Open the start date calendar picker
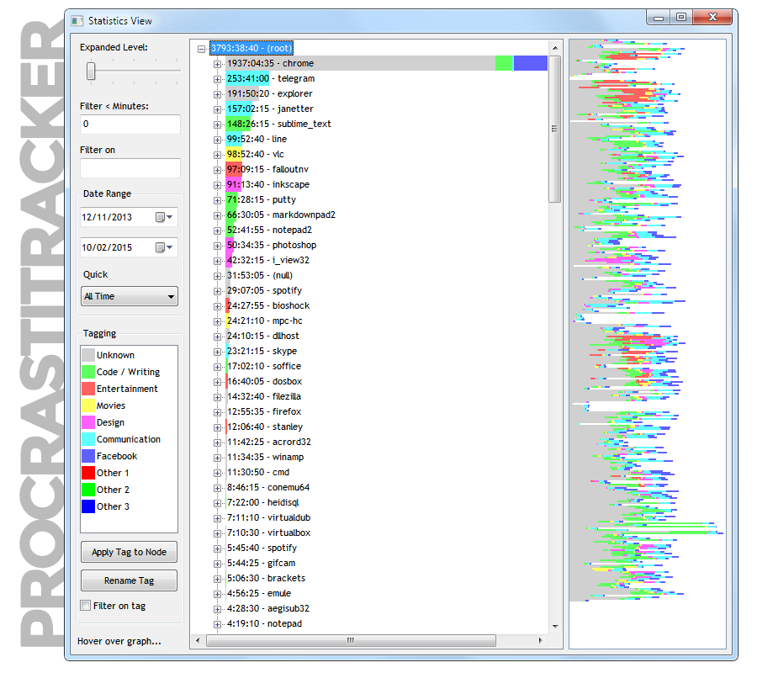The image size is (757, 673). pyautogui.click(x=164, y=217)
